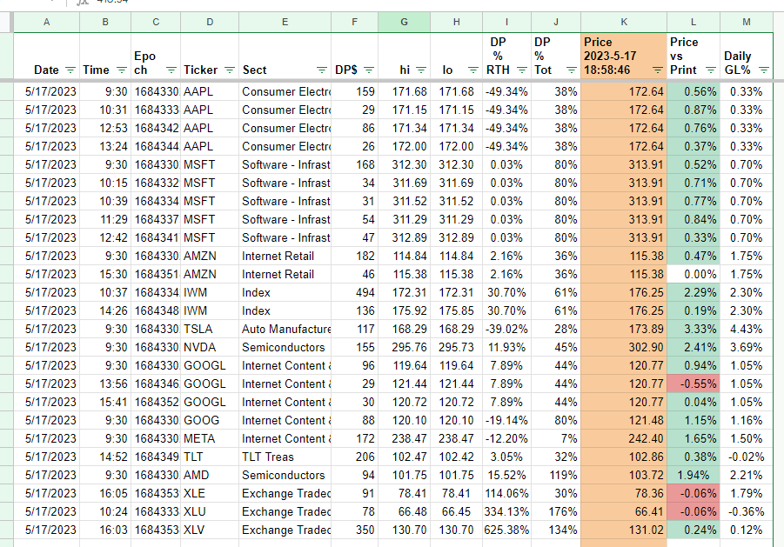Click the Sect header cell text
This screenshot has height=547, width=784.
click(x=254, y=70)
